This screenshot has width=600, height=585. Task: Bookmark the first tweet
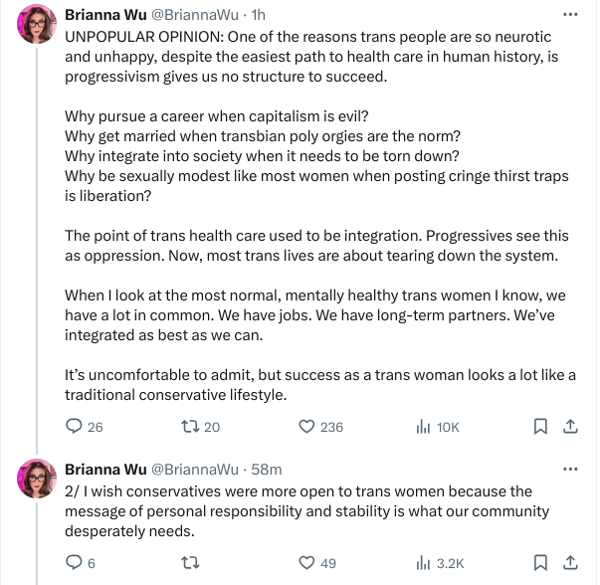[x=540, y=426]
